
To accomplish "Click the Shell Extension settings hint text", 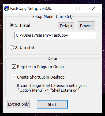I will click(x=51, y=88).
